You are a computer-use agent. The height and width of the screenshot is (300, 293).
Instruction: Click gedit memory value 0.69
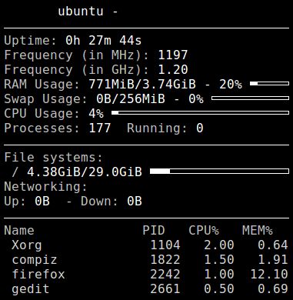[273, 289]
